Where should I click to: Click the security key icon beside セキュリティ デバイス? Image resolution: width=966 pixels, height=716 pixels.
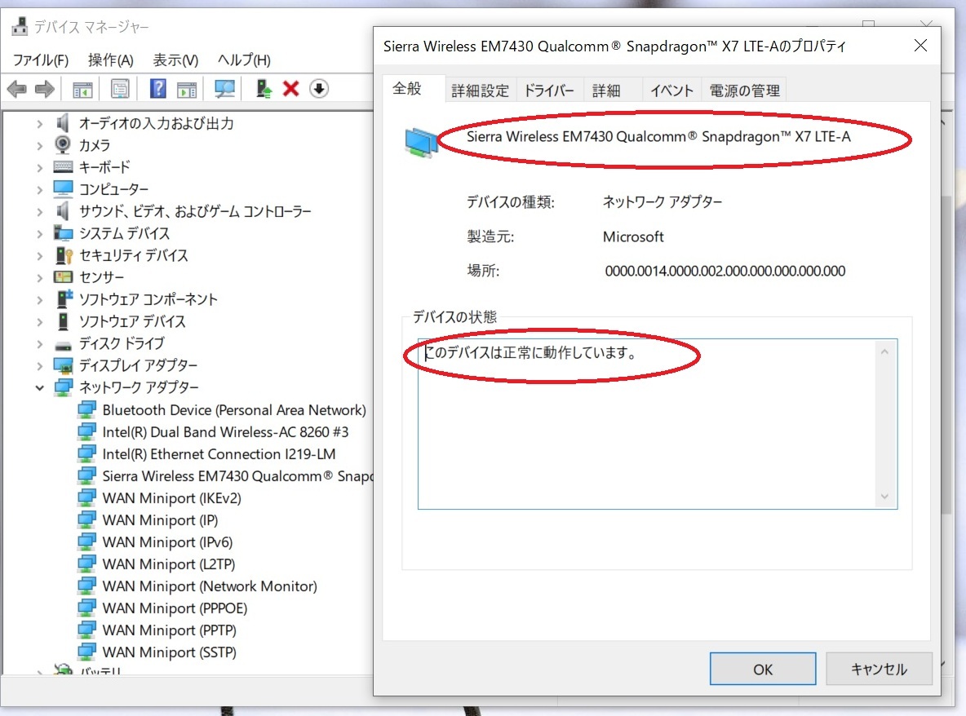click(x=64, y=255)
